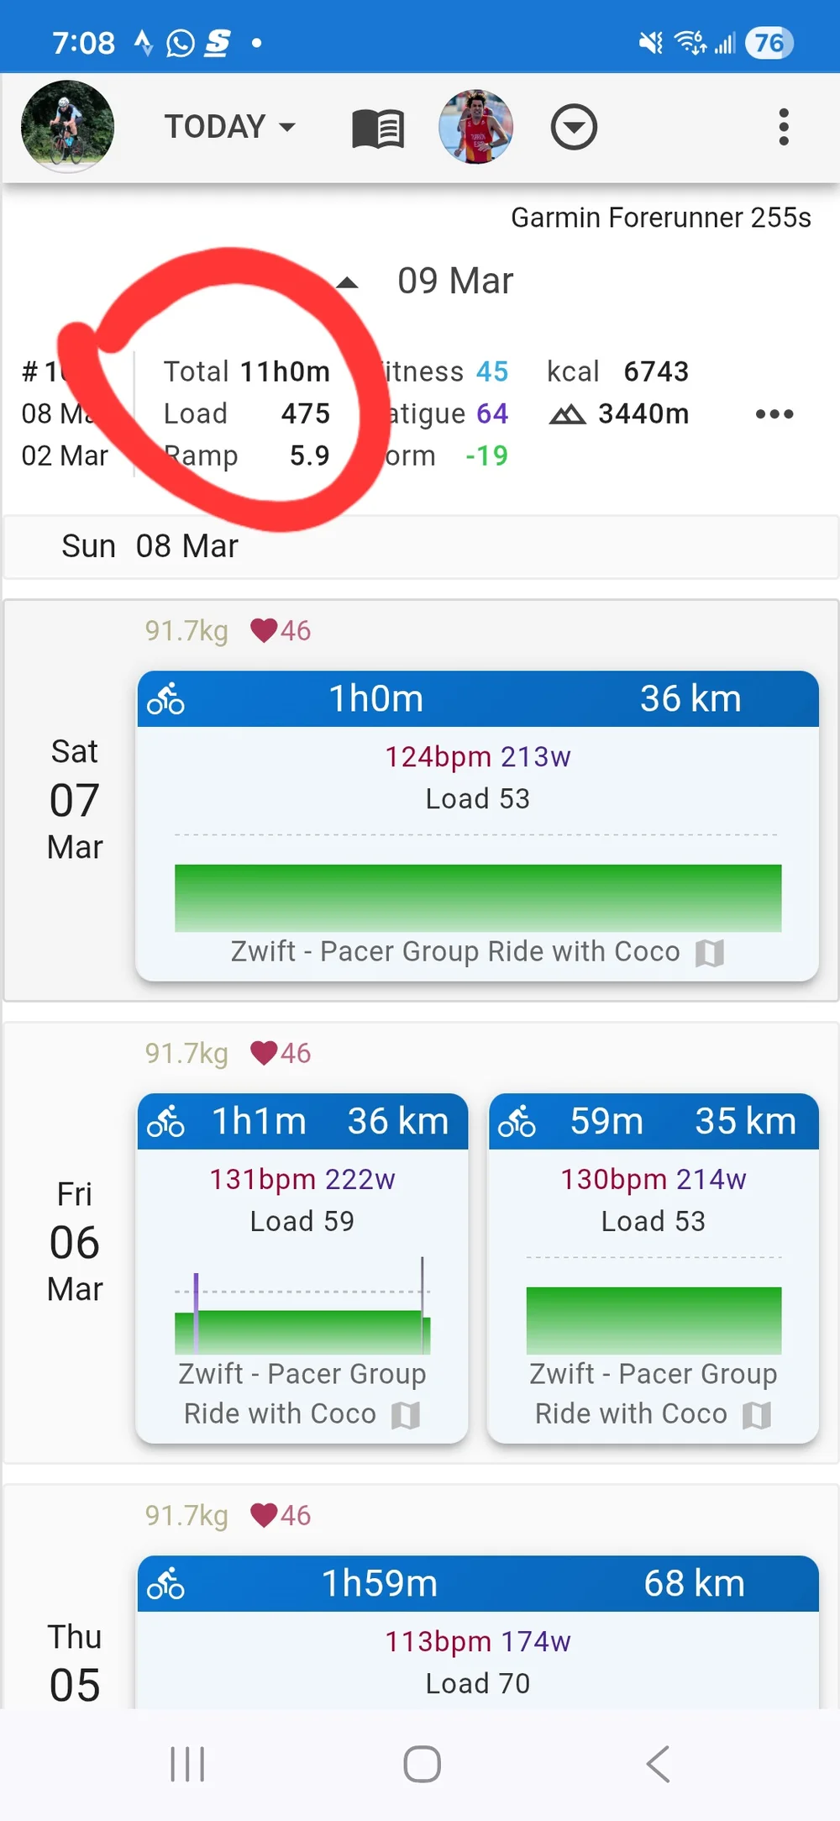This screenshot has width=840, height=1821.
Task: Tap the map icon on Saturday's Zwift ride
Action: (x=710, y=953)
